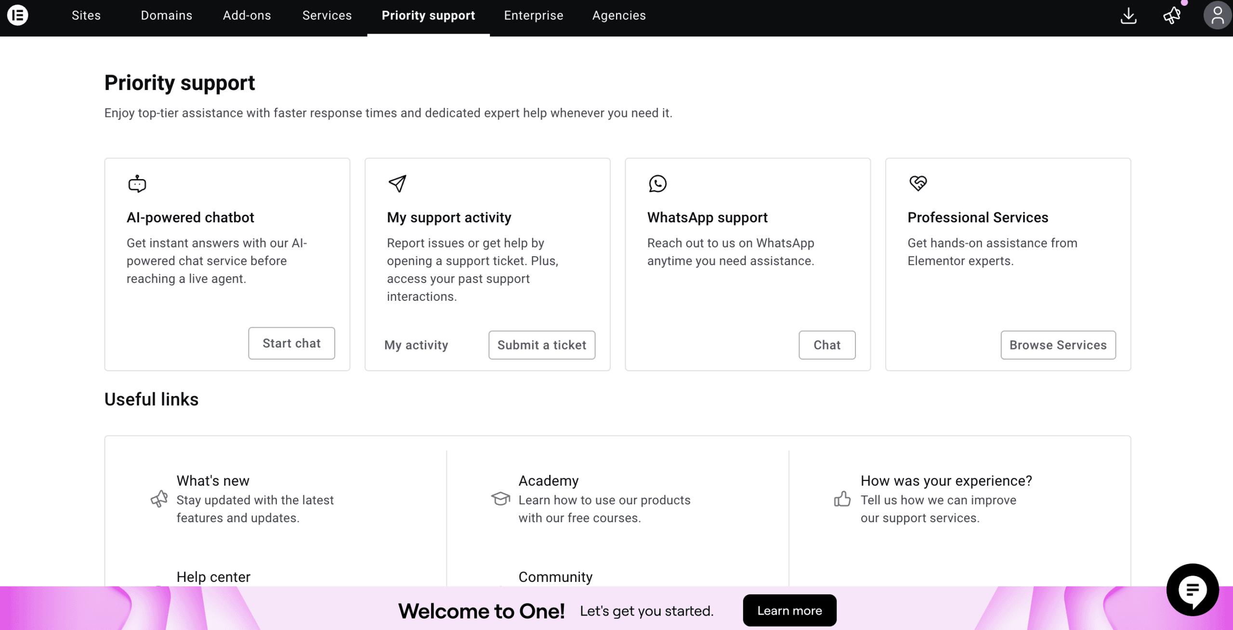Viewport: 1233px width, 630px height.
Task: Click the Elementor logo icon
Action: tap(18, 15)
